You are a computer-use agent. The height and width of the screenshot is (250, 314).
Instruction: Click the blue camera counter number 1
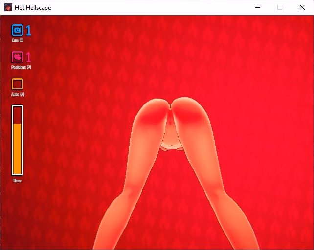(28, 31)
